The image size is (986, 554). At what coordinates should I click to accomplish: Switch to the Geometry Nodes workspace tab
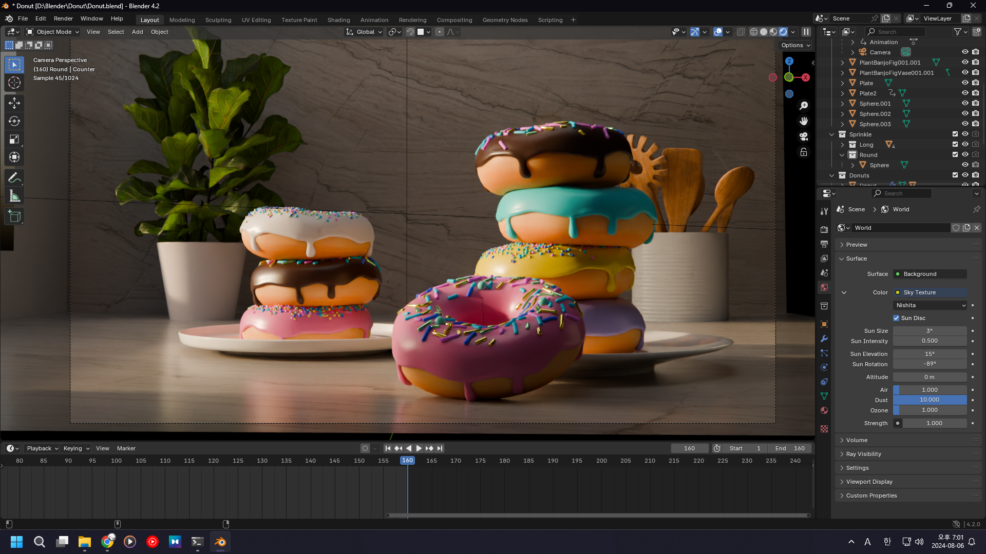[x=505, y=20]
